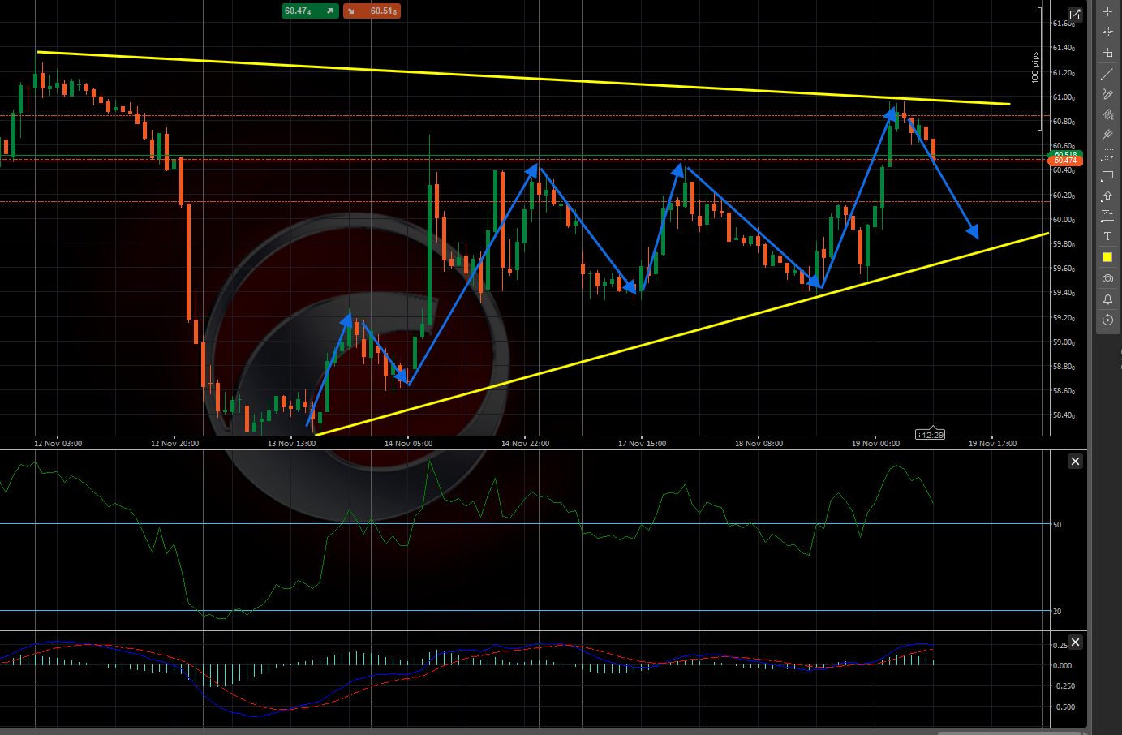Select the crosshair cursor tool

click(1107, 11)
